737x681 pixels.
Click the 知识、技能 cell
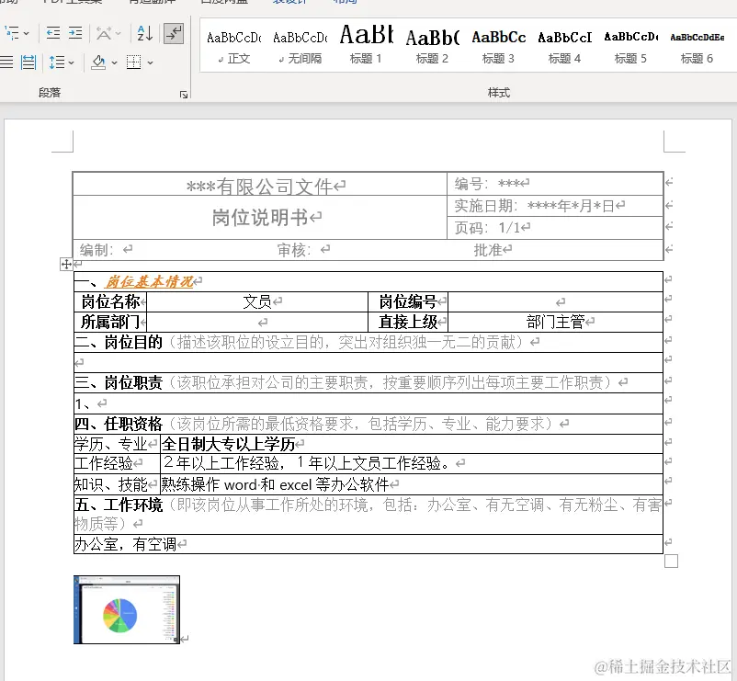click(x=117, y=484)
